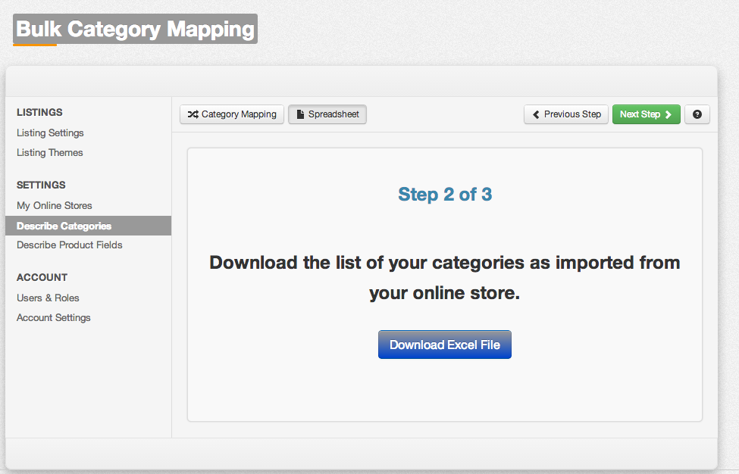Go back using Previous Step button
739x474 pixels.
(566, 114)
